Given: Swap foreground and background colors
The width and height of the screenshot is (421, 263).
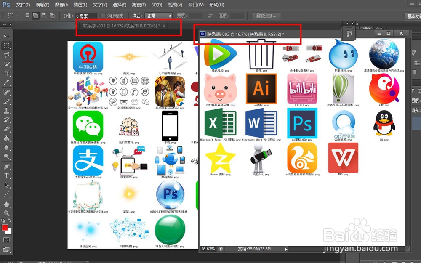Looking at the screenshot, I should coord(10,220).
